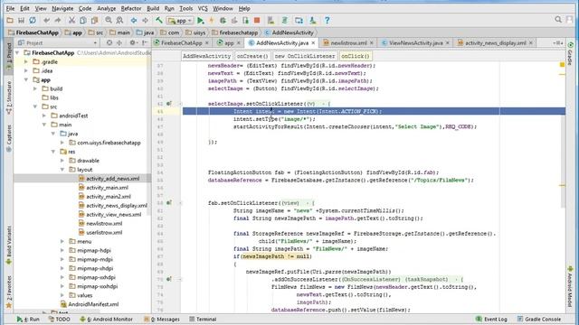Expand the build folder node
Screen dimensions: 579x325
35,88
